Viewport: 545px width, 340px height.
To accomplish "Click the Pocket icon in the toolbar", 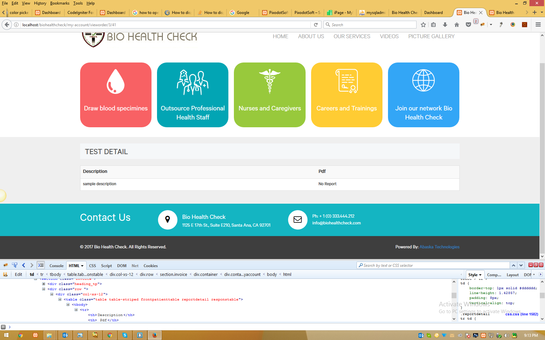I will coord(468,25).
